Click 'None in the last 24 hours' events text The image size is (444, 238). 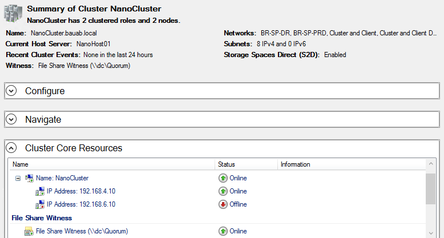[x=118, y=55]
